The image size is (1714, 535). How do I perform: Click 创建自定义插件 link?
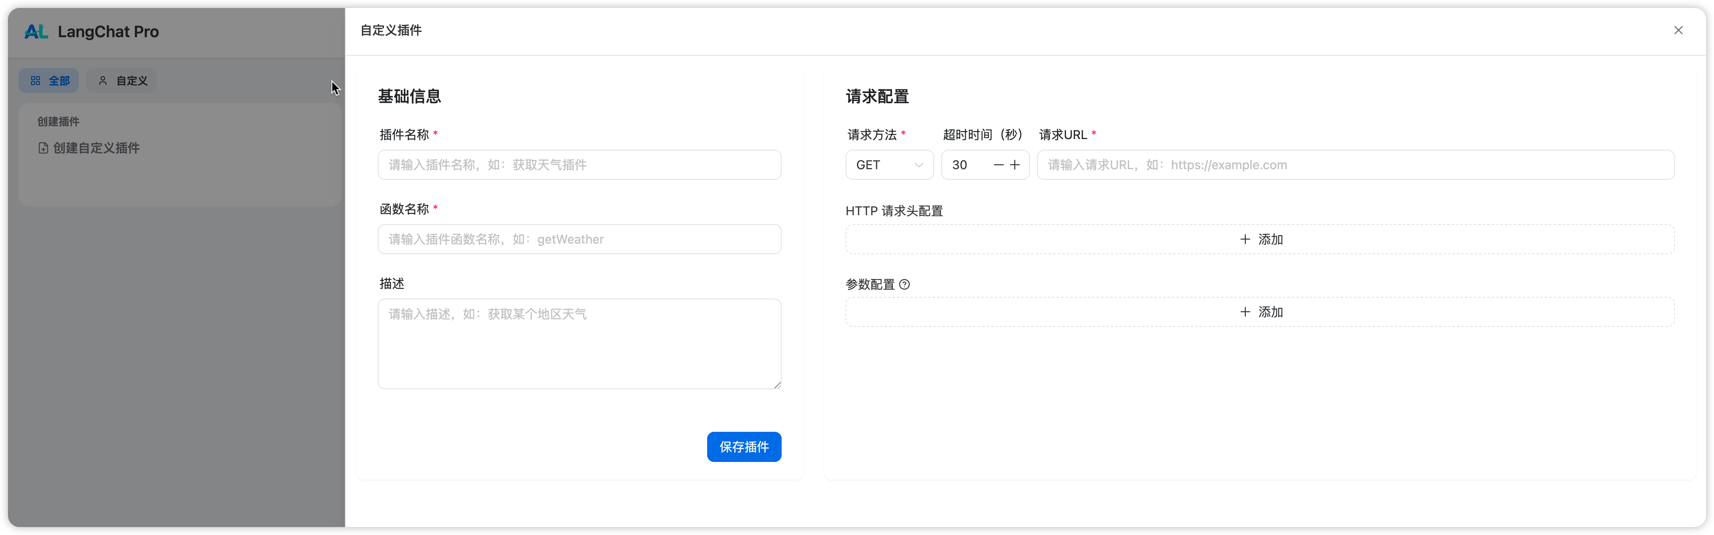(97, 148)
